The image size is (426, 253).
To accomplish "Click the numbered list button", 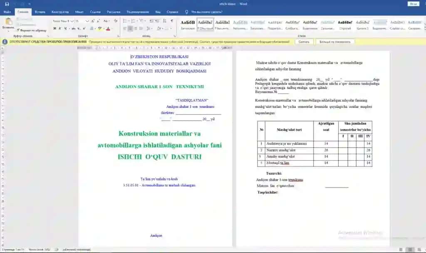I will click(133, 21).
